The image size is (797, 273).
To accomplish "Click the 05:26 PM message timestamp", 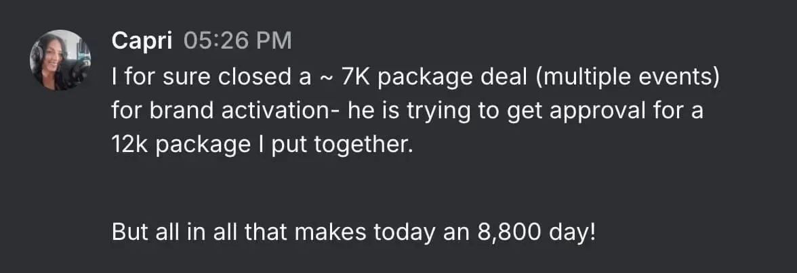I will click(237, 41).
